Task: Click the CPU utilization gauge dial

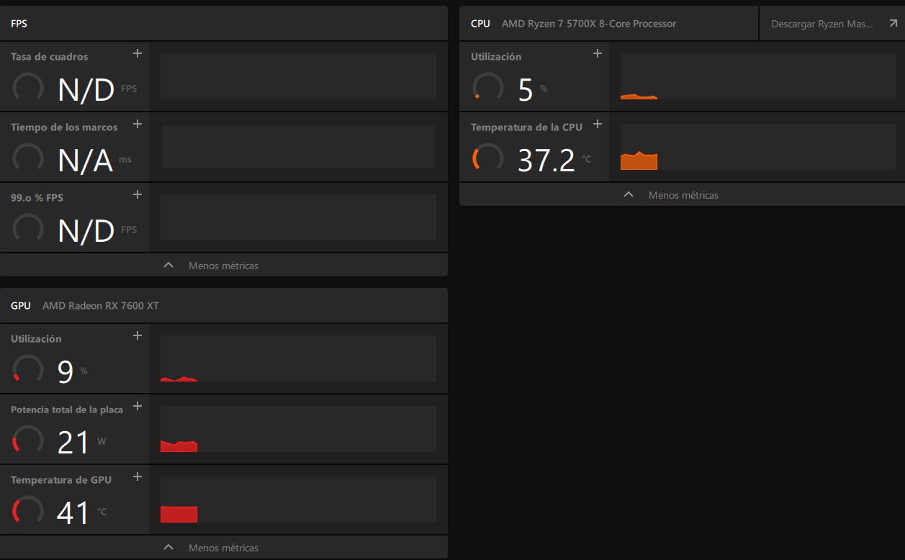Action: tap(488, 87)
